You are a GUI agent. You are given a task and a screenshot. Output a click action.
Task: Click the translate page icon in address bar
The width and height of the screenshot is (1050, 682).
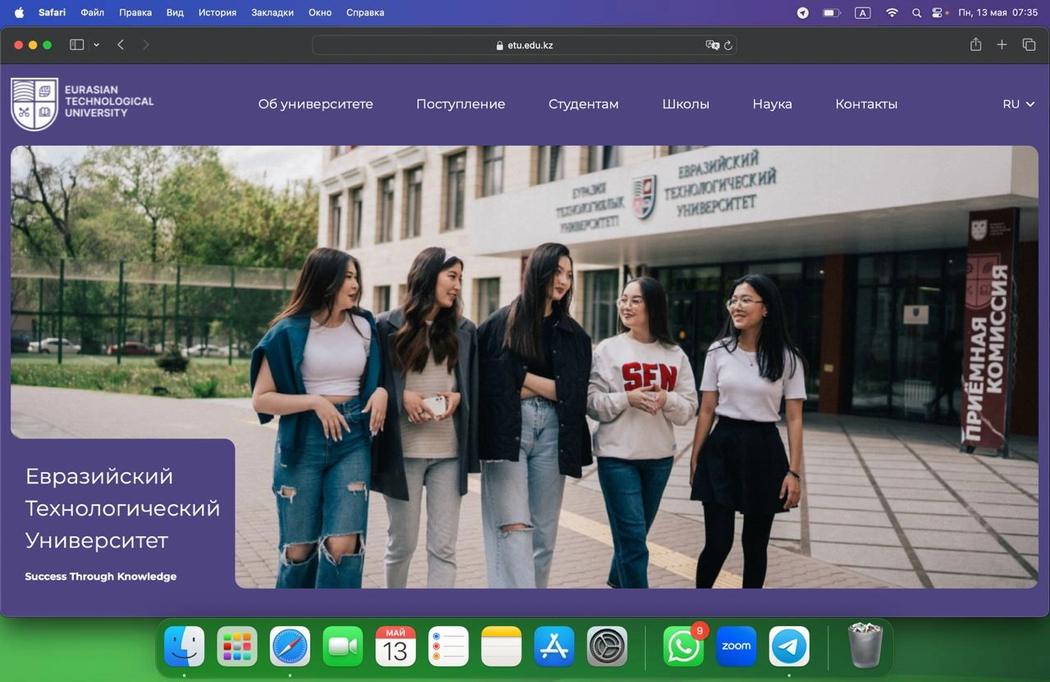[712, 45]
